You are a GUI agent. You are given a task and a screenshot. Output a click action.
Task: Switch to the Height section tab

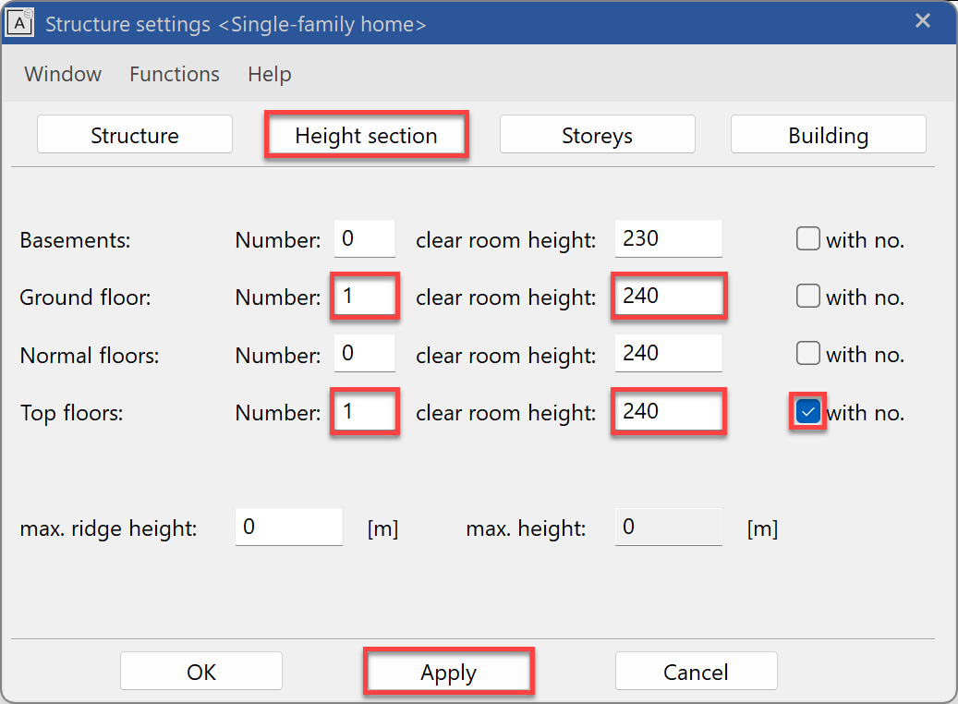point(366,135)
